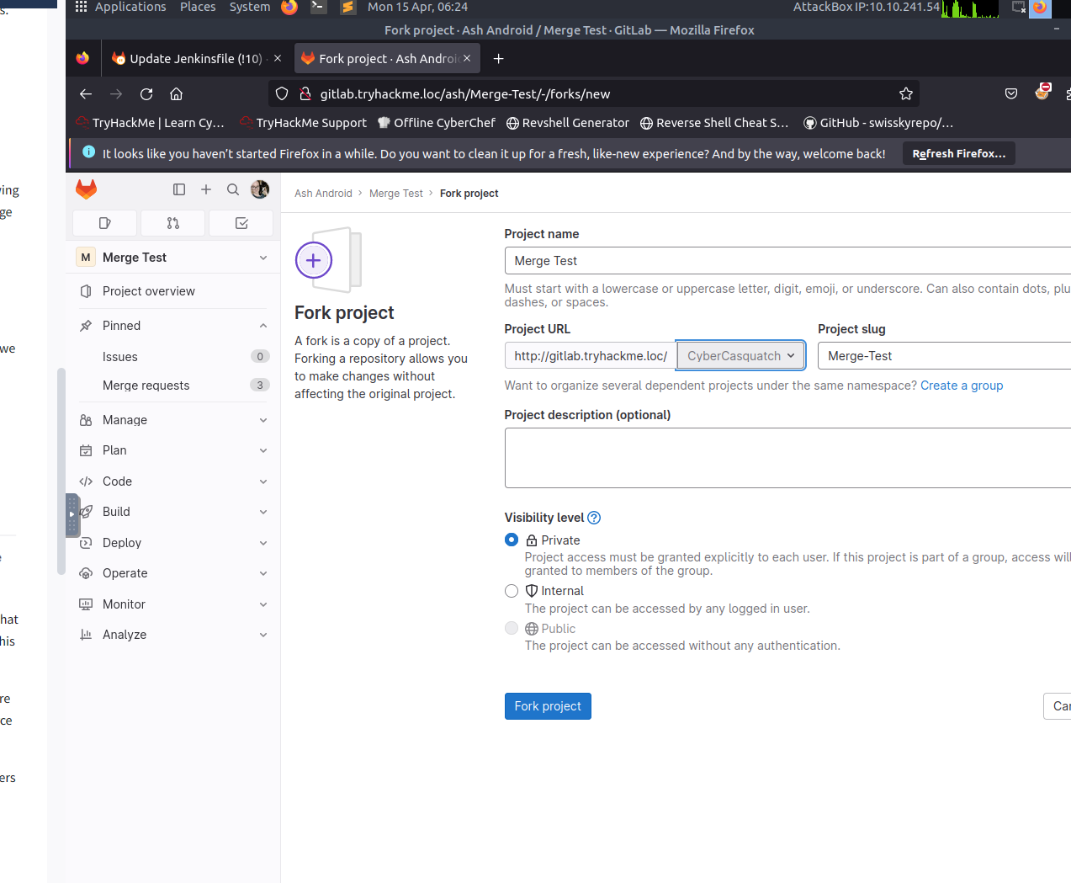The height and width of the screenshot is (883, 1071).
Task: Click the Fork project button
Action: coord(548,706)
